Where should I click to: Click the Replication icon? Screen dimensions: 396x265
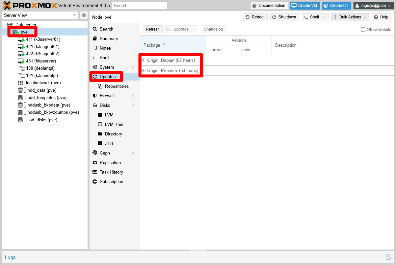click(94, 162)
